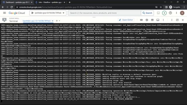Open the user account avatar

(x=182, y=13)
